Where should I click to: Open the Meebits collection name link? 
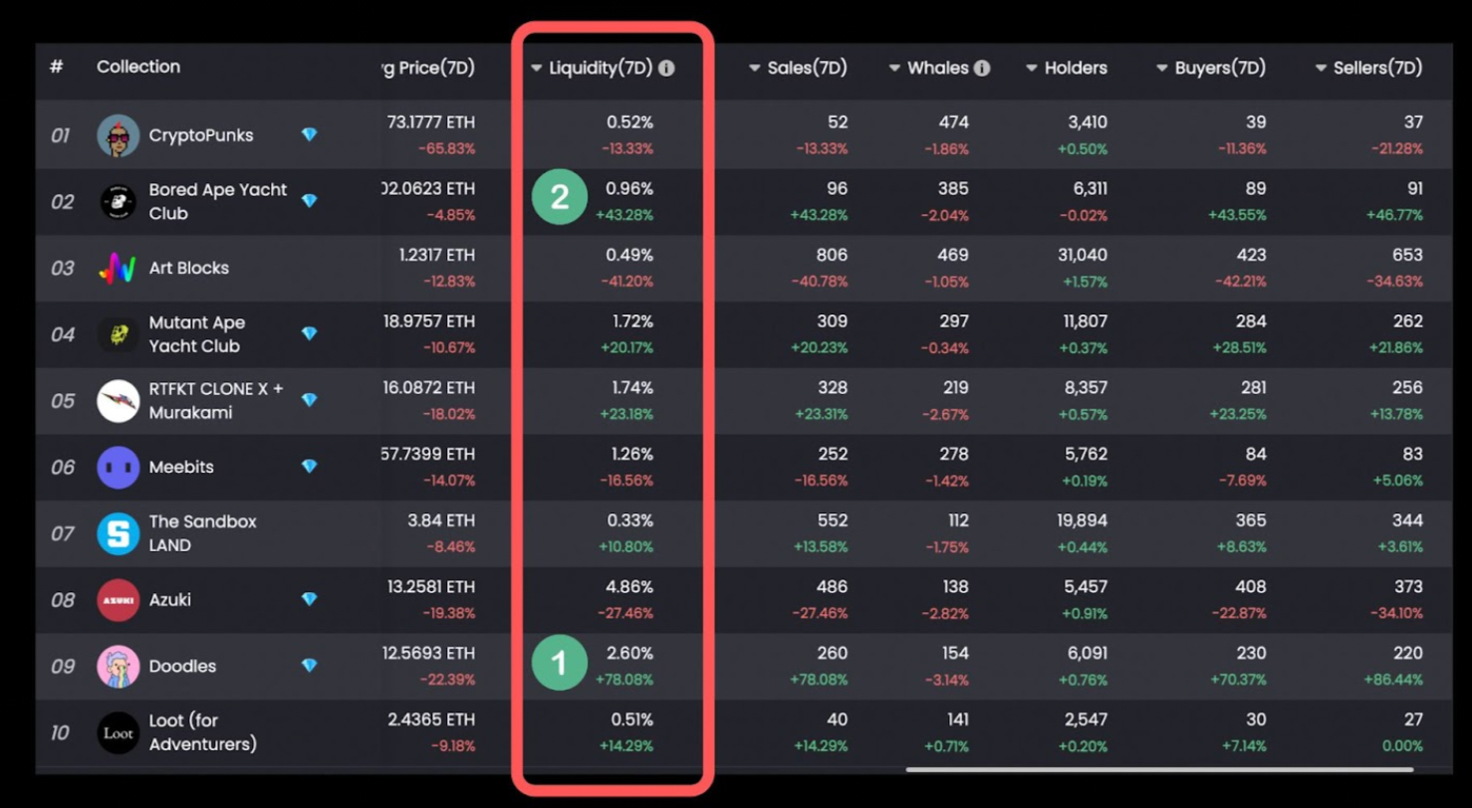point(181,467)
